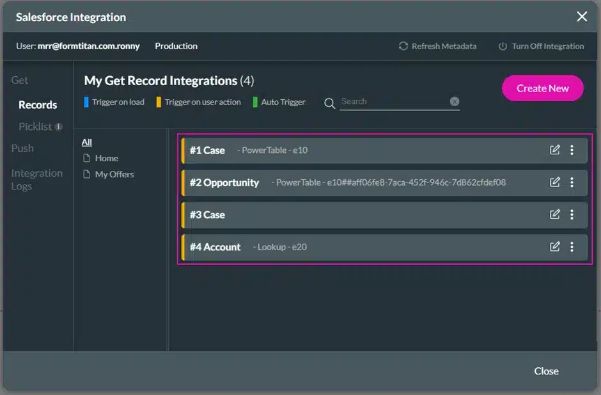601x395 pixels.
Task: Click edit icon for #3 Case
Action: 555,214
